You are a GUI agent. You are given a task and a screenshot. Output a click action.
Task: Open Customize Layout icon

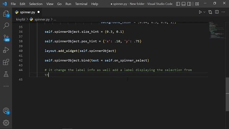(197, 4)
